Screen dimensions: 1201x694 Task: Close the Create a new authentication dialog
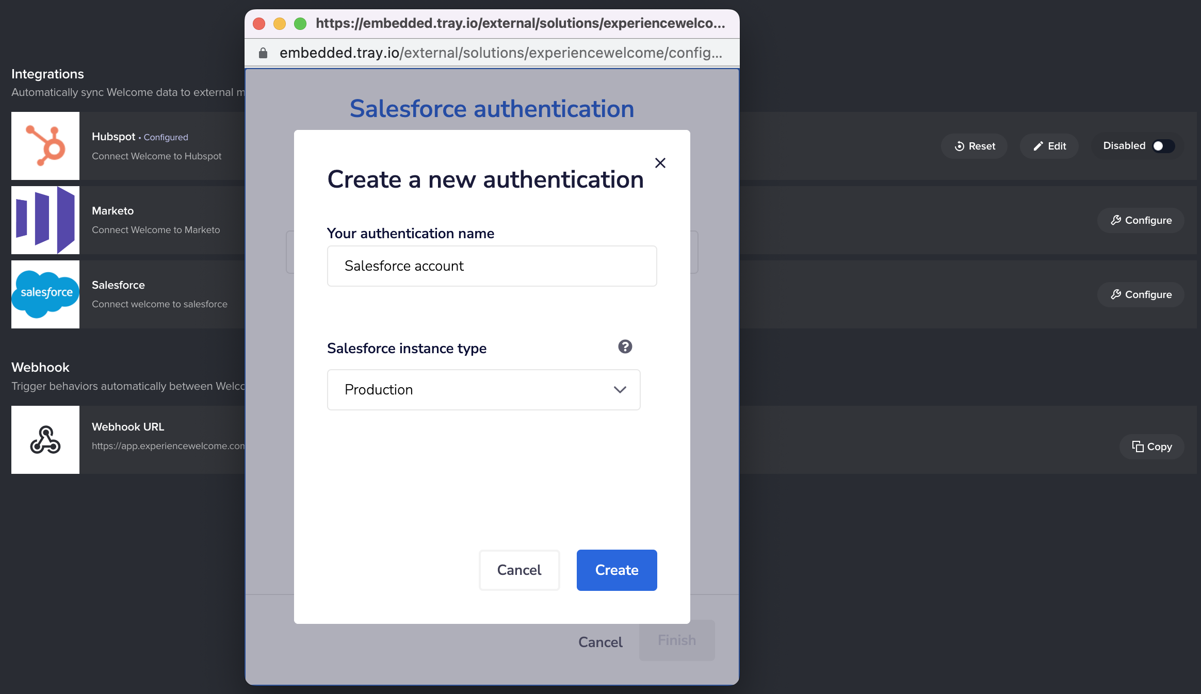[660, 163]
